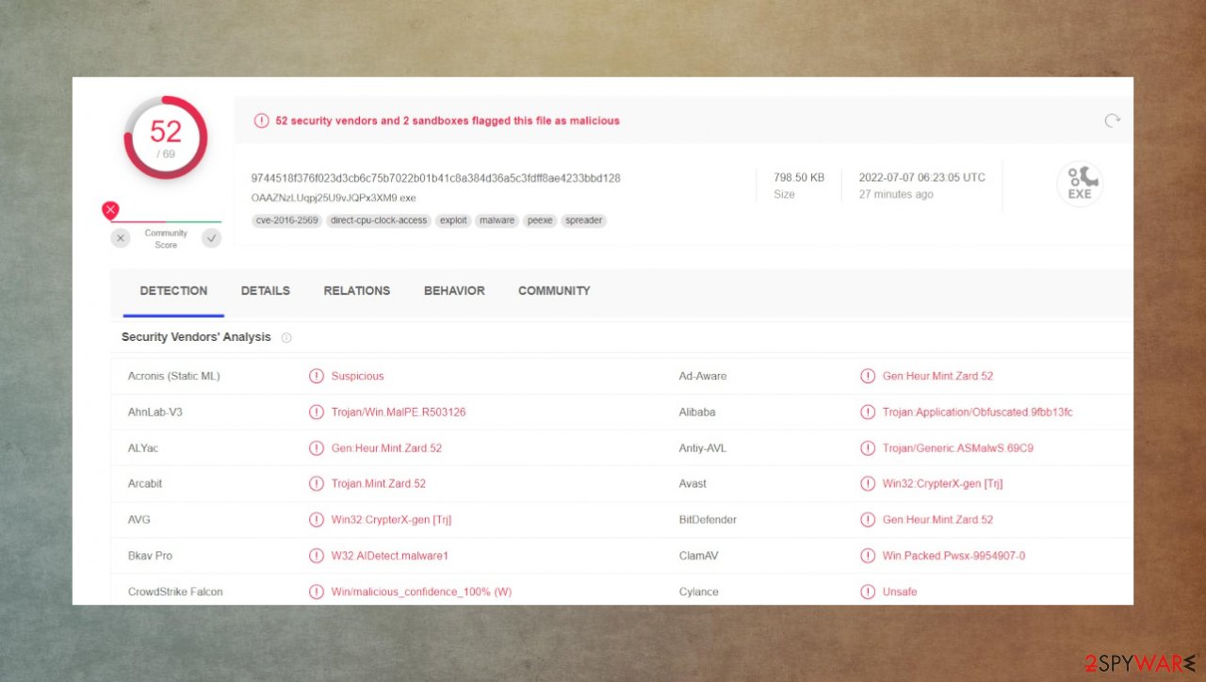Open the RELATIONS tab
Image resolution: width=1206 pixels, height=682 pixels.
pyautogui.click(x=356, y=291)
